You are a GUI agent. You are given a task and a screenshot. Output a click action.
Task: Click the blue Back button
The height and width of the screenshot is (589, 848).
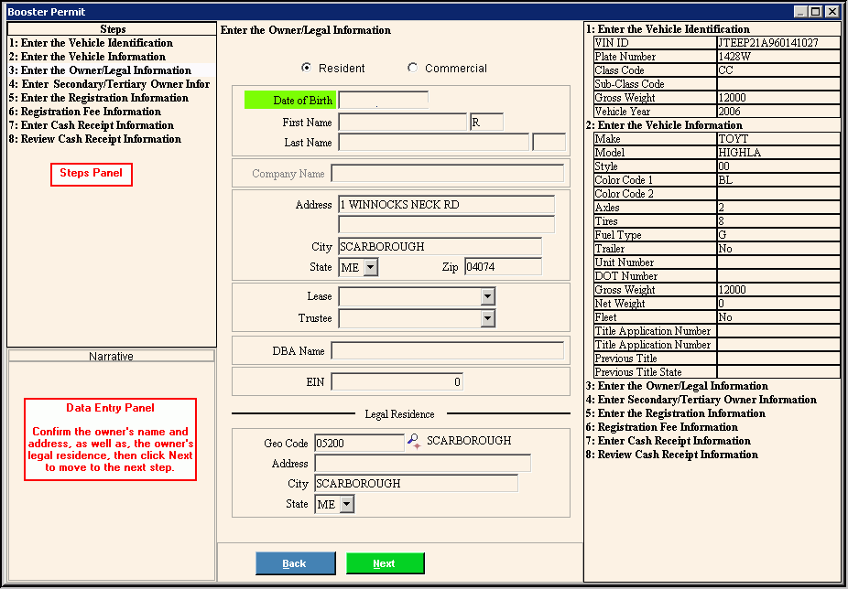(295, 563)
